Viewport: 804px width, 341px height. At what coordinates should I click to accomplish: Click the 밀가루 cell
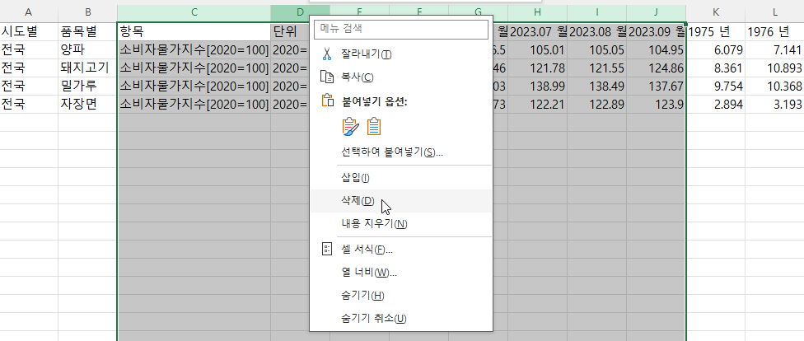[87, 86]
